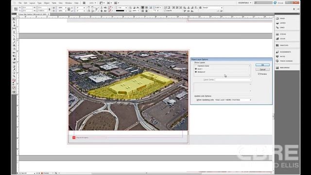Viewport: 311px width, 175px height.
Task: Toggle the Preview checkbox
Action: (x=259, y=74)
